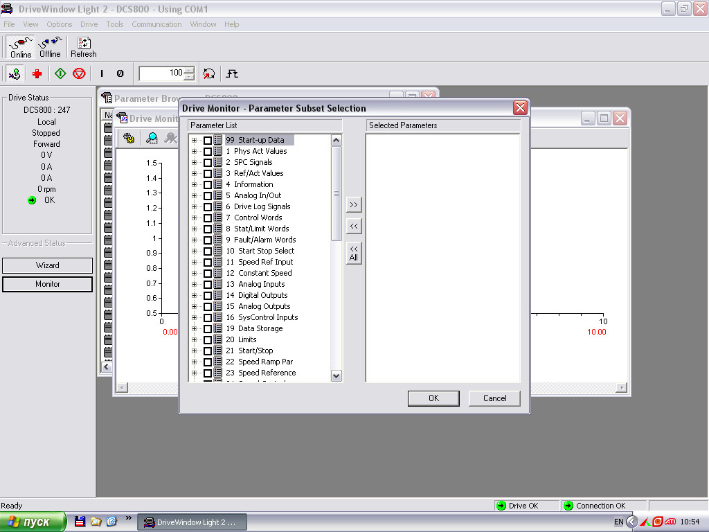Screen dimensions: 709x532
Task: Click the ATI tray icon
Action: pyautogui.click(x=670, y=522)
